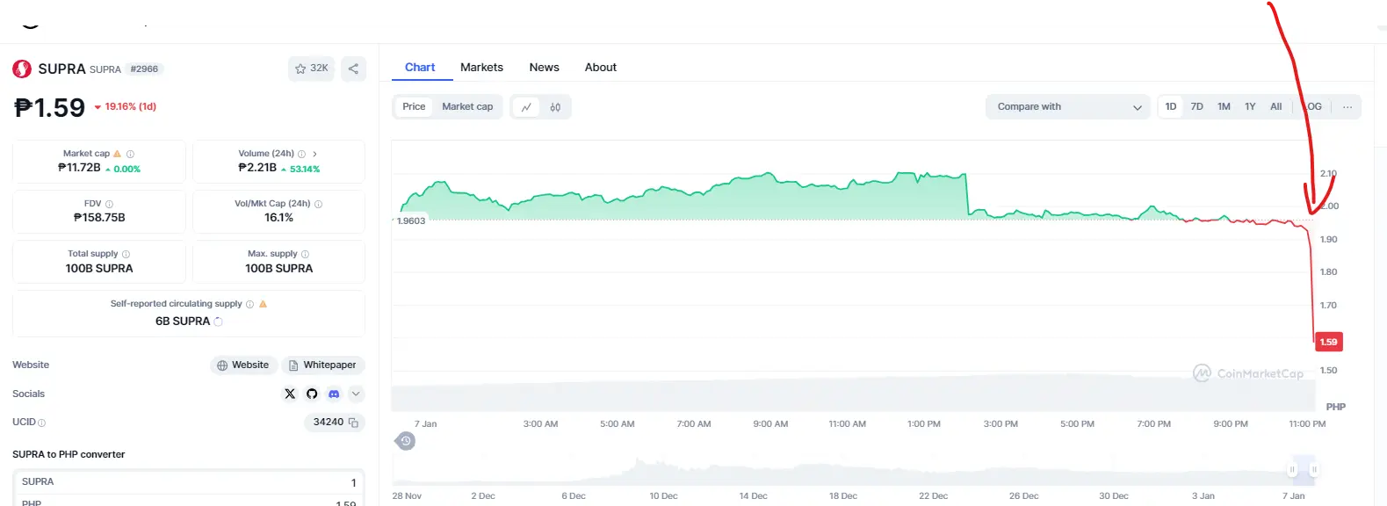Open the official Website link
Viewport: 1387px width, 506px height.
click(243, 365)
